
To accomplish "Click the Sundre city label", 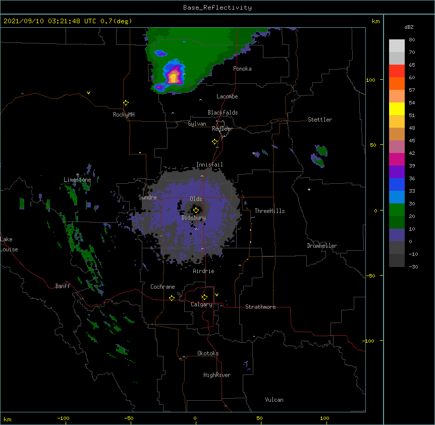I will [x=147, y=197].
